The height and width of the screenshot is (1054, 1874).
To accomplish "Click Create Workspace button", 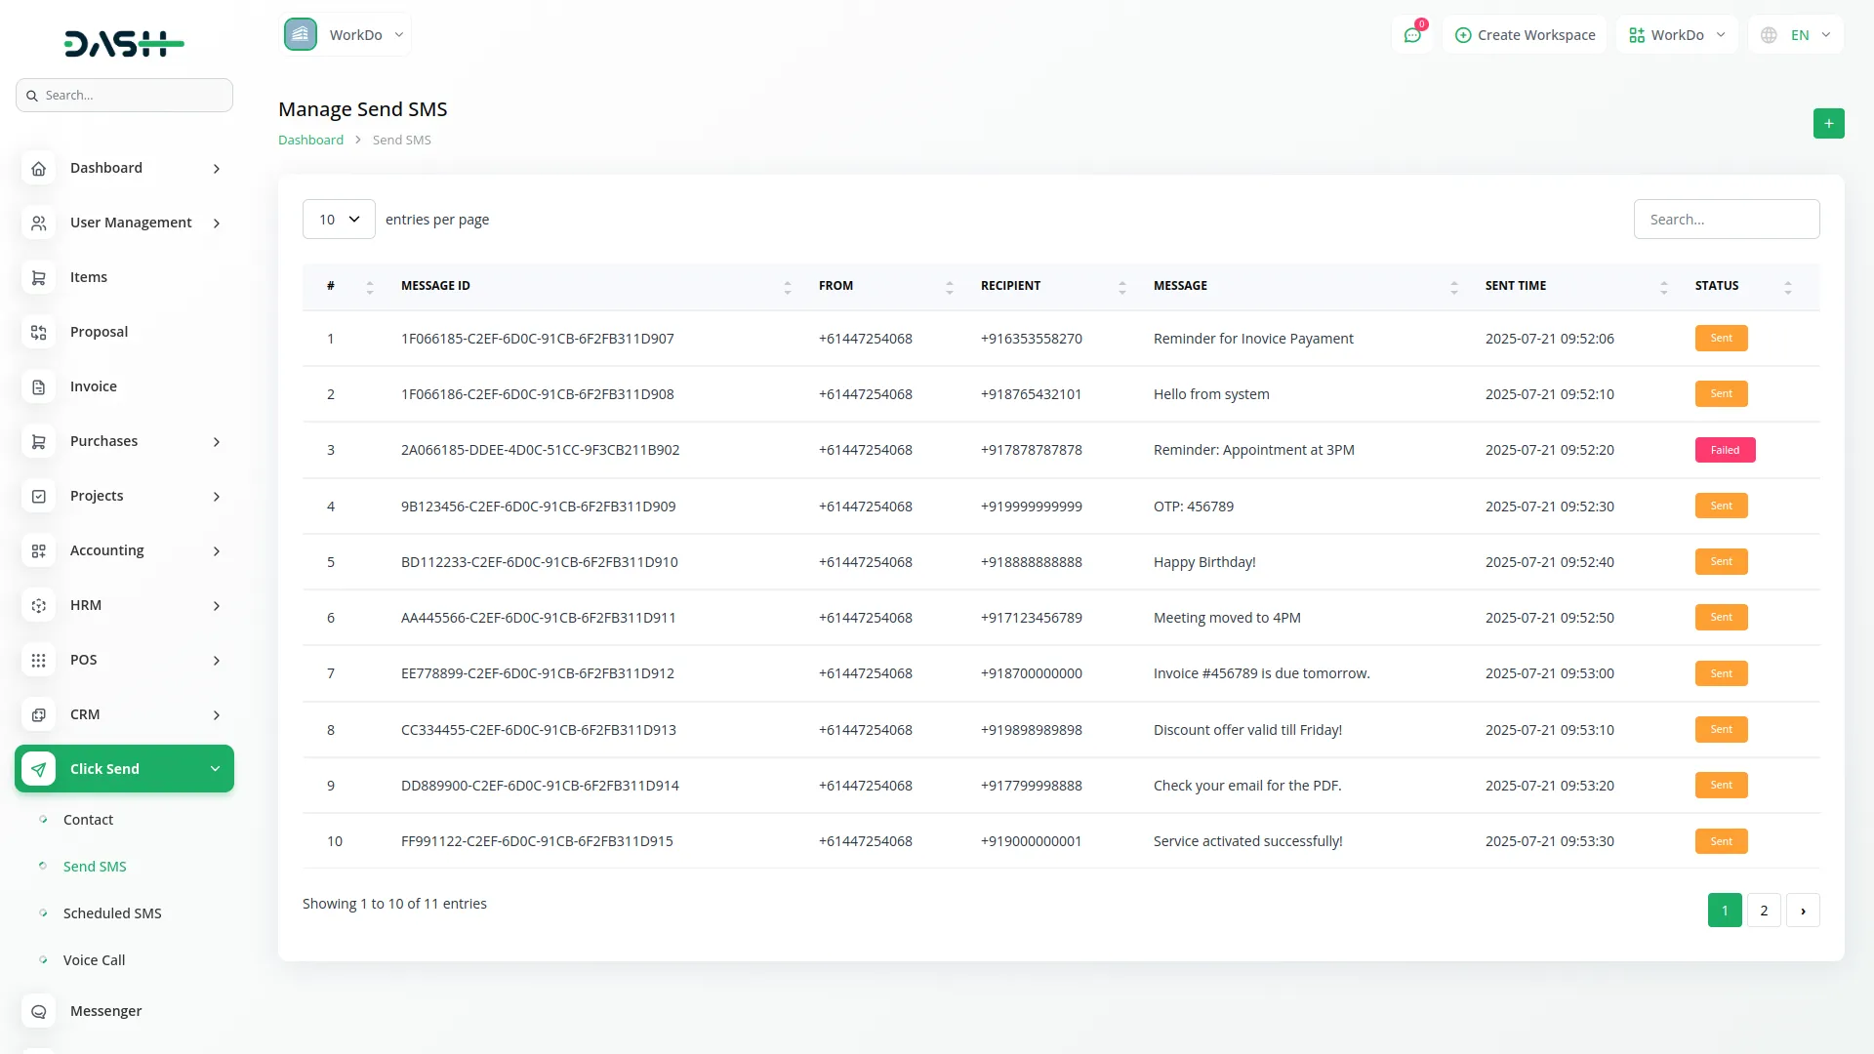I will pos(1525,35).
